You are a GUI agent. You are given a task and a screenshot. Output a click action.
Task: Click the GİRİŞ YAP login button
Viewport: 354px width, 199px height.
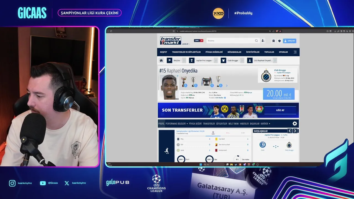coord(290,41)
